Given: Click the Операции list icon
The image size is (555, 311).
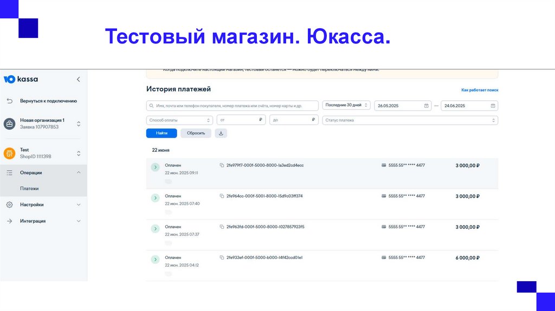Looking at the screenshot, I should click(x=10, y=173).
